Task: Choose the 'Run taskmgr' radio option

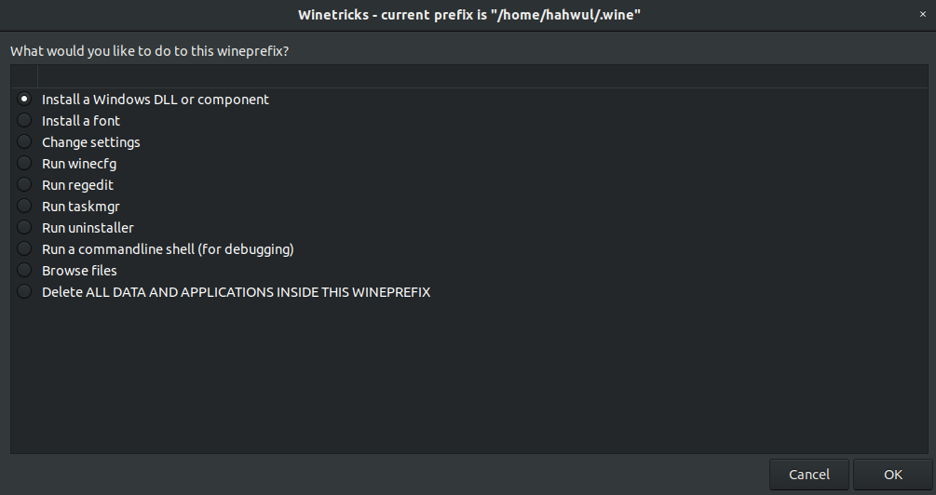Action: 24,207
